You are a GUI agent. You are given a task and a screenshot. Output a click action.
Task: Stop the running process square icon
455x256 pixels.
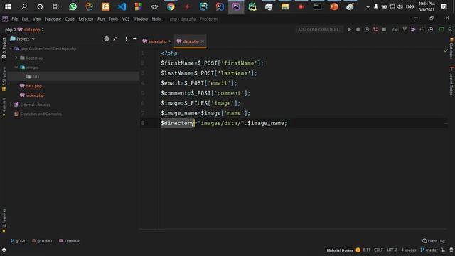[x=384, y=29]
